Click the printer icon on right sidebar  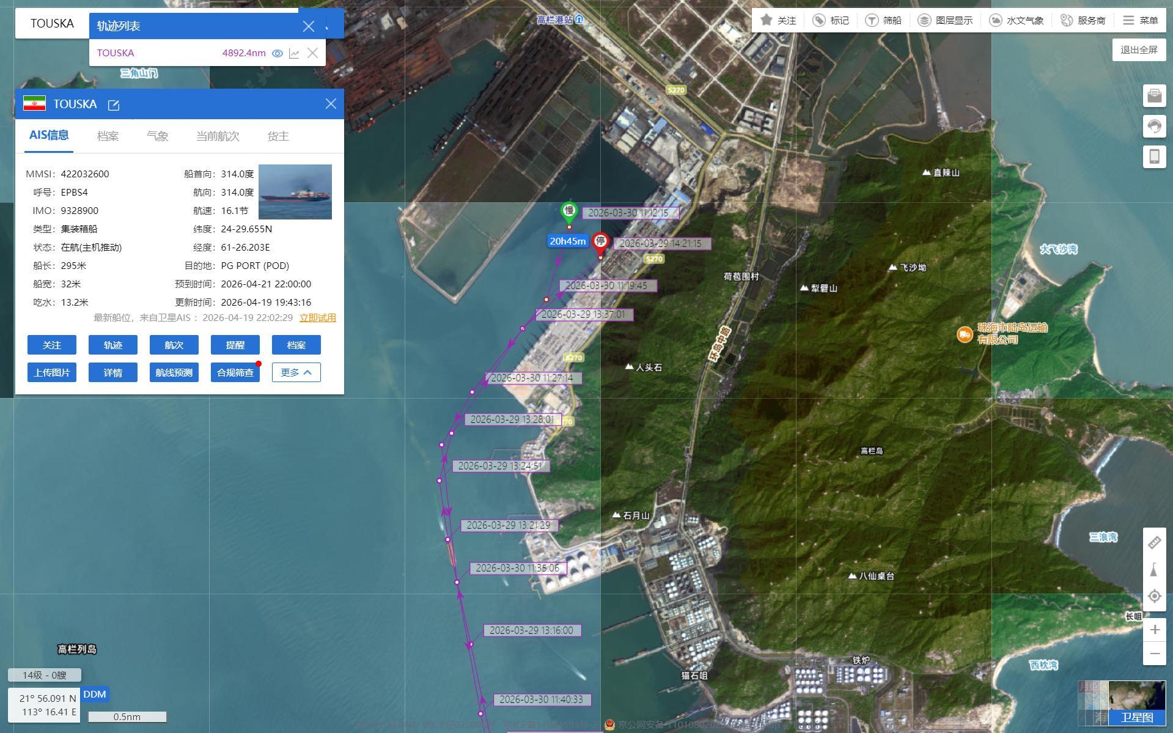1154,95
